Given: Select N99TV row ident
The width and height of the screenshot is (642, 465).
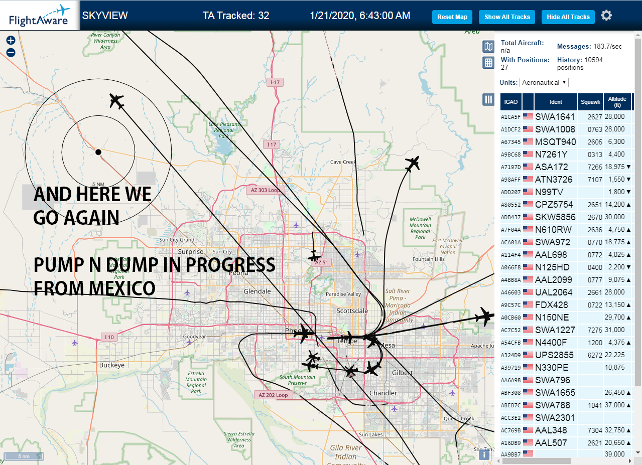Looking at the screenshot, I should click(x=549, y=192).
